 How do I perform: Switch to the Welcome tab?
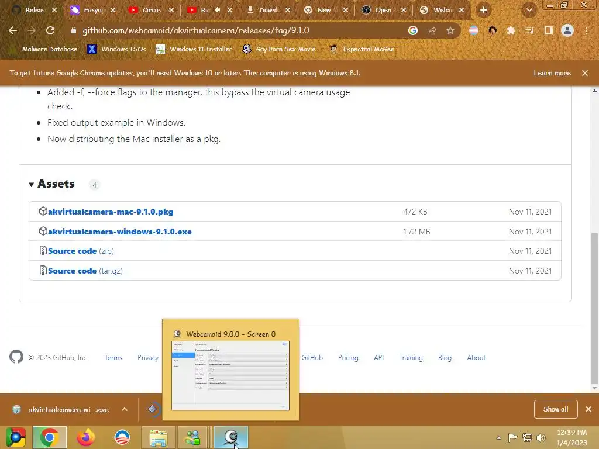(442, 10)
